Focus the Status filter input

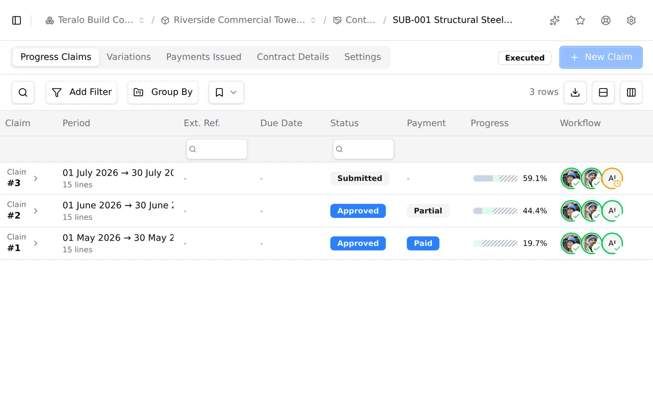click(x=363, y=149)
